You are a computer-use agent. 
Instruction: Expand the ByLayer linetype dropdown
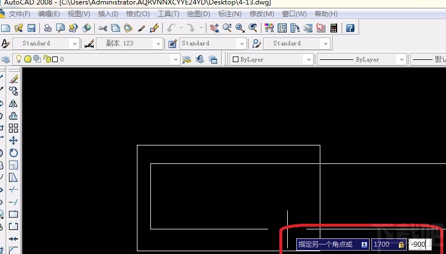[402, 60]
